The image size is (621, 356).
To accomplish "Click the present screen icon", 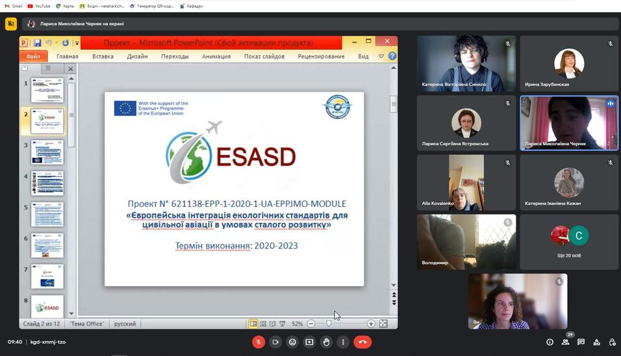I will (x=309, y=342).
